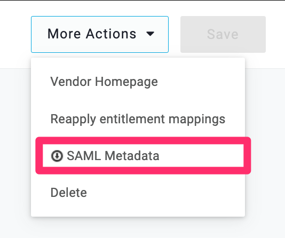285x238 pixels.
Task: Open the More Actions dropdown
Action: 100,34
